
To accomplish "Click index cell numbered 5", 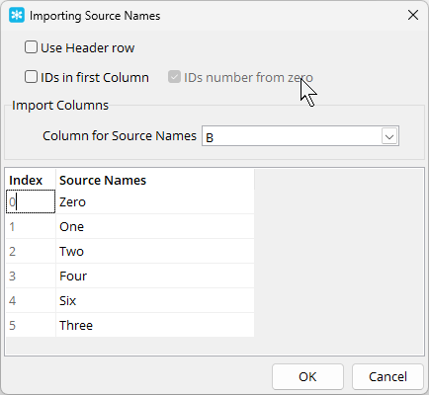I will click(x=31, y=325).
